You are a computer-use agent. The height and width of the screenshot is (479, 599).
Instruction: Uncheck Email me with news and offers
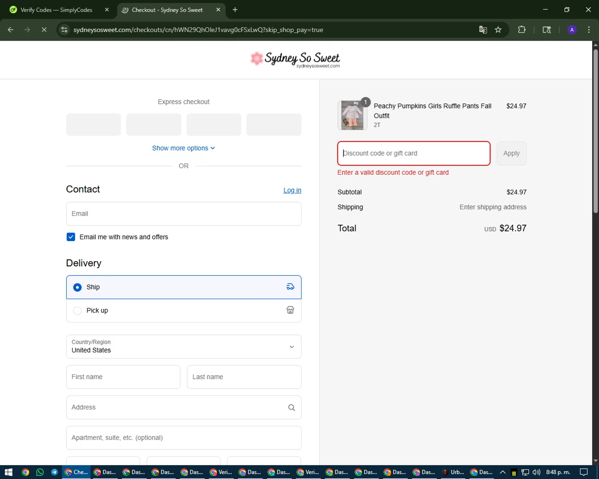tap(71, 237)
